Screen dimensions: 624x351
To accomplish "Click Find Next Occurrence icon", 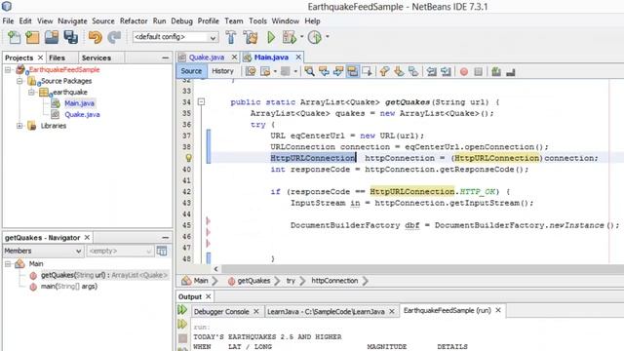I will [x=338, y=71].
